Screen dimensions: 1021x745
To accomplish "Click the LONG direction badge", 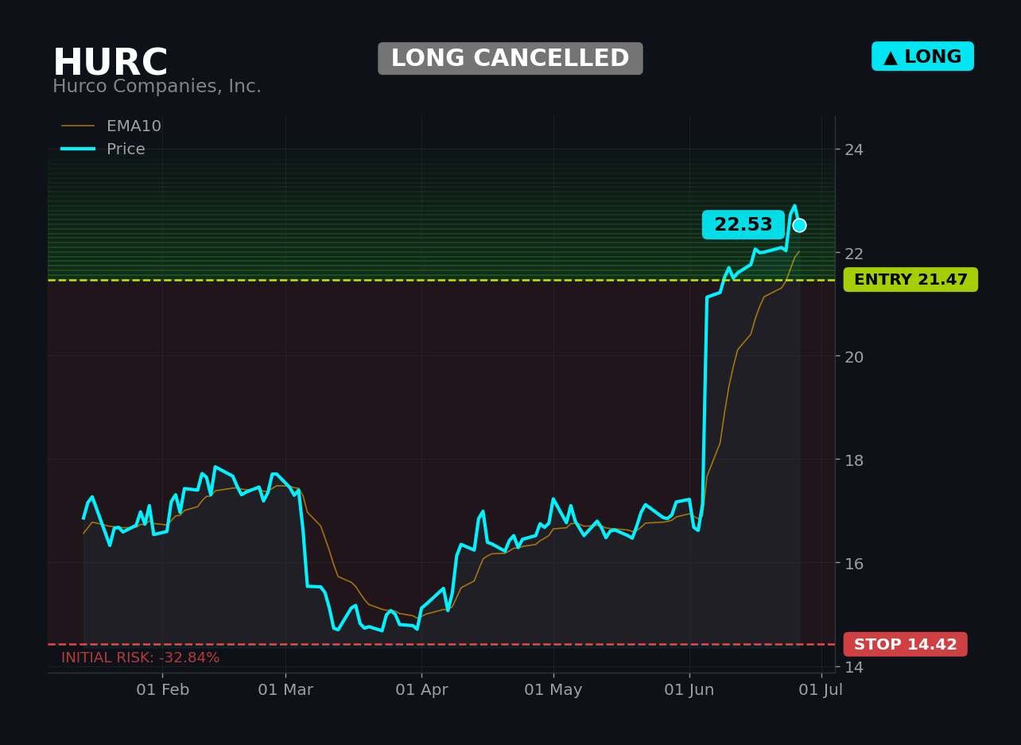I will [922, 56].
